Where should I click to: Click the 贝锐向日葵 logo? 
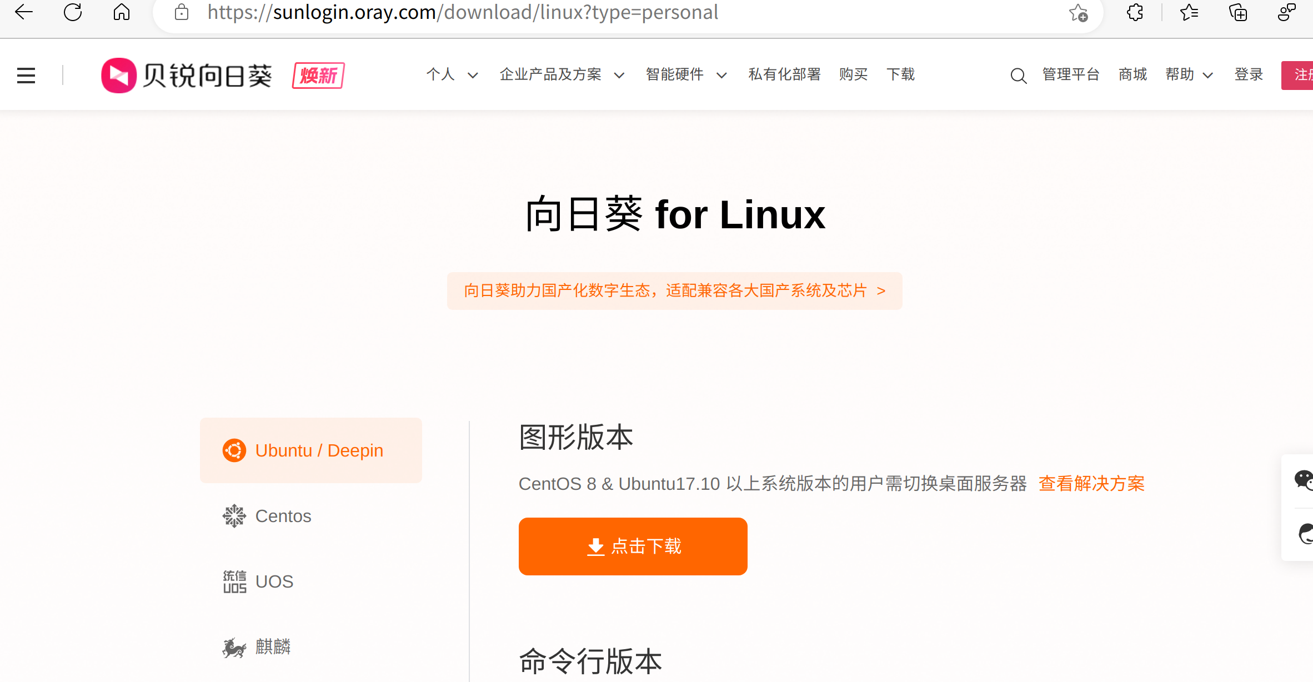pyautogui.click(x=187, y=76)
